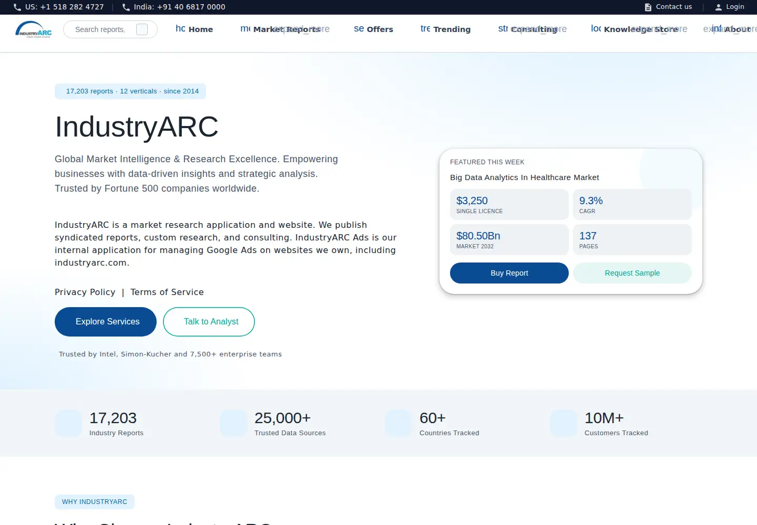The height and width of the screenshot is (525, 757).
Task: Click the document icon next to Contact us
Action: tap(648, 7)
